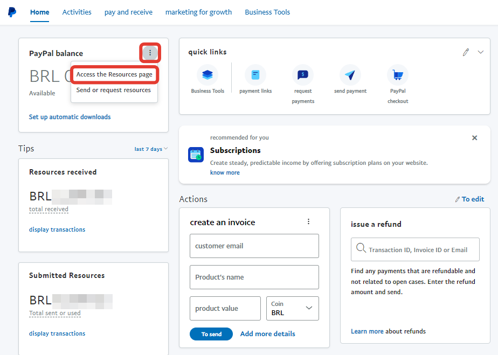Click display transactions under Submitted Resources
This screenshot has height=355, width=498.
point(57,333)
